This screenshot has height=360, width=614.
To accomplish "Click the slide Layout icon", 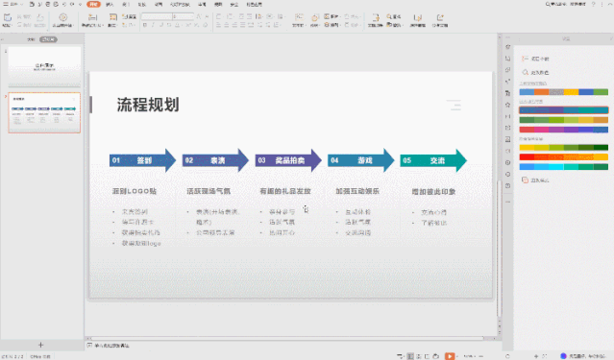I will (113, 17).
